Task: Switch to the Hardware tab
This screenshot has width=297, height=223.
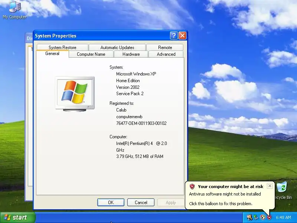Action: coord(131,54)
